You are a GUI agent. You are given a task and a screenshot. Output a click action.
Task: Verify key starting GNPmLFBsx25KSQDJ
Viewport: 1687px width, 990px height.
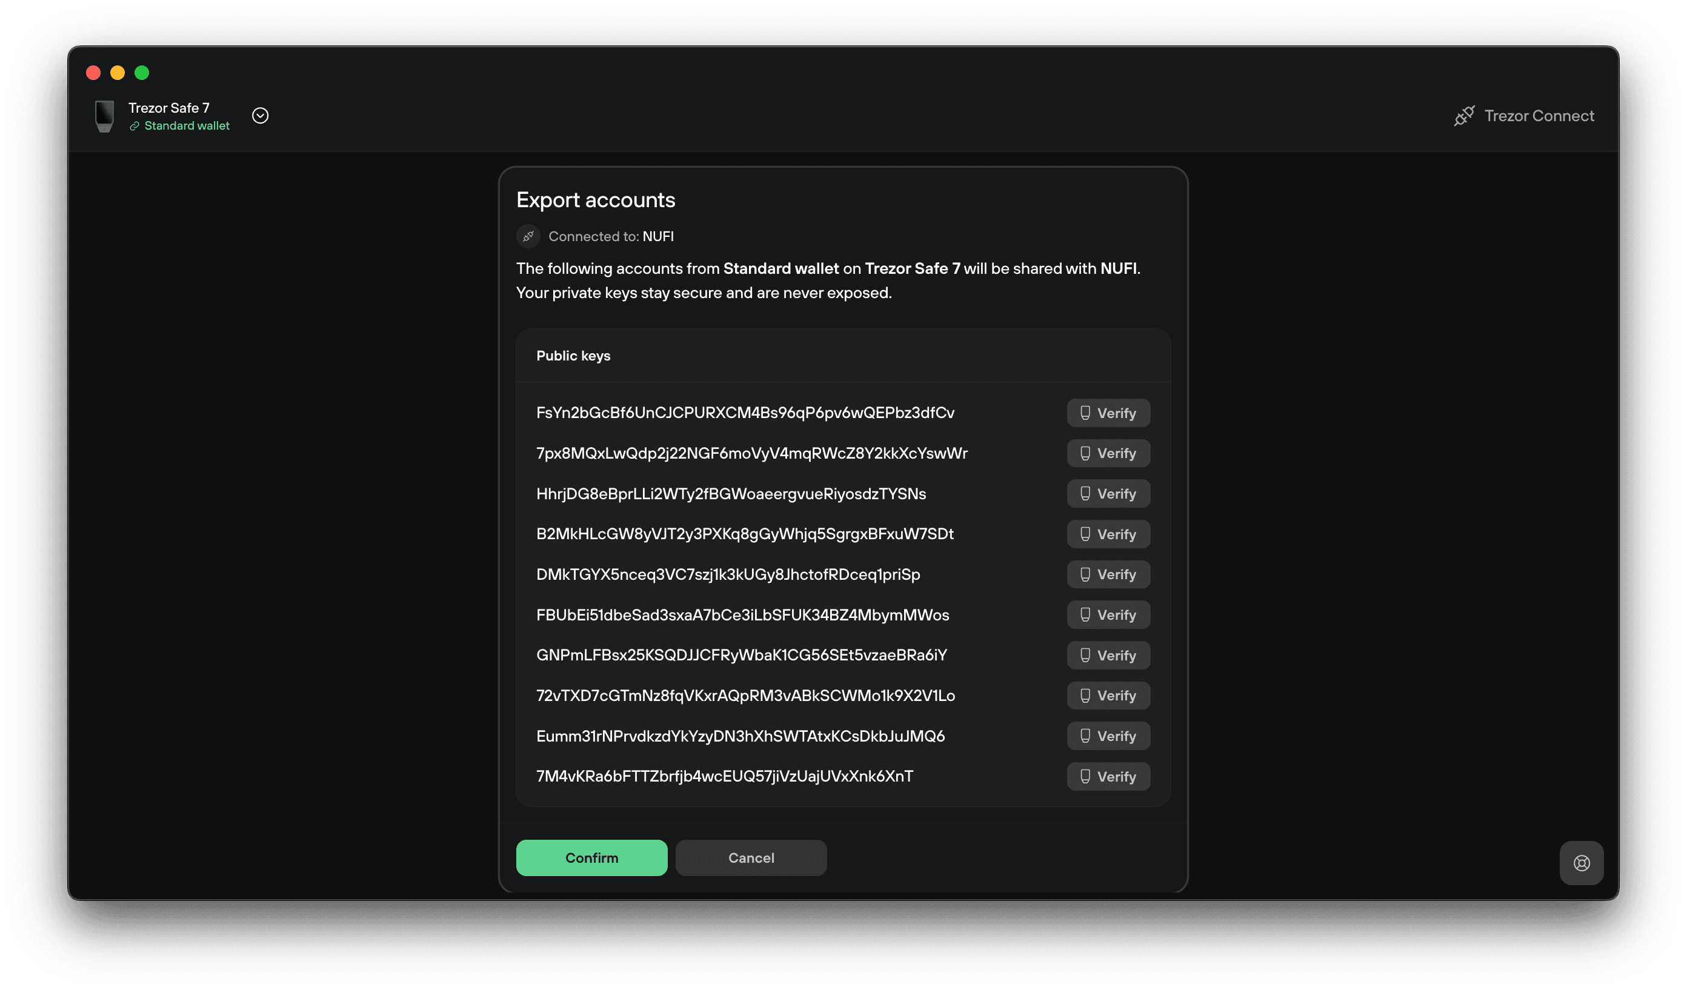1108,656
